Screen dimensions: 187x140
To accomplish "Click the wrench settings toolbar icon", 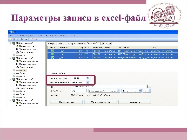I will point(22,39).
